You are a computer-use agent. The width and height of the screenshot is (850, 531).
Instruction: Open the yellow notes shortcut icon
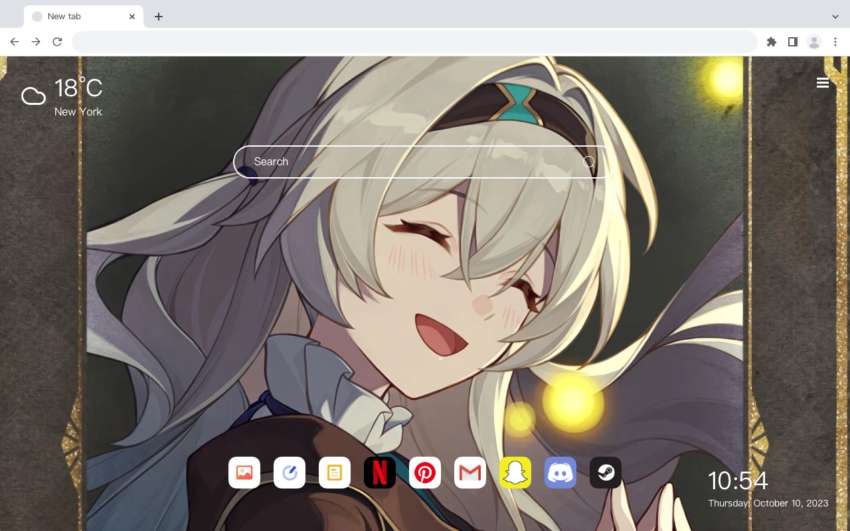pyautogui.click(x=335, y=473)
